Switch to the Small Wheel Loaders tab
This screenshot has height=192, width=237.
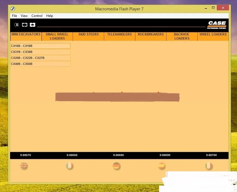click(57, 36)
